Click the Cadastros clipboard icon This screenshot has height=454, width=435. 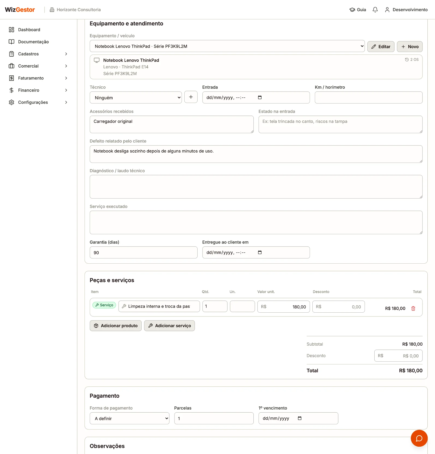[x=11, y=54]
